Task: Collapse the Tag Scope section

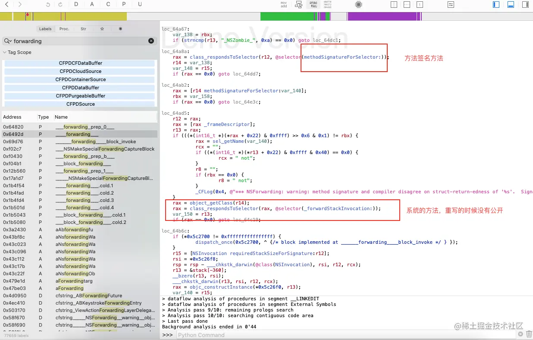Action: pyautogui.click(x=5, y=52)
